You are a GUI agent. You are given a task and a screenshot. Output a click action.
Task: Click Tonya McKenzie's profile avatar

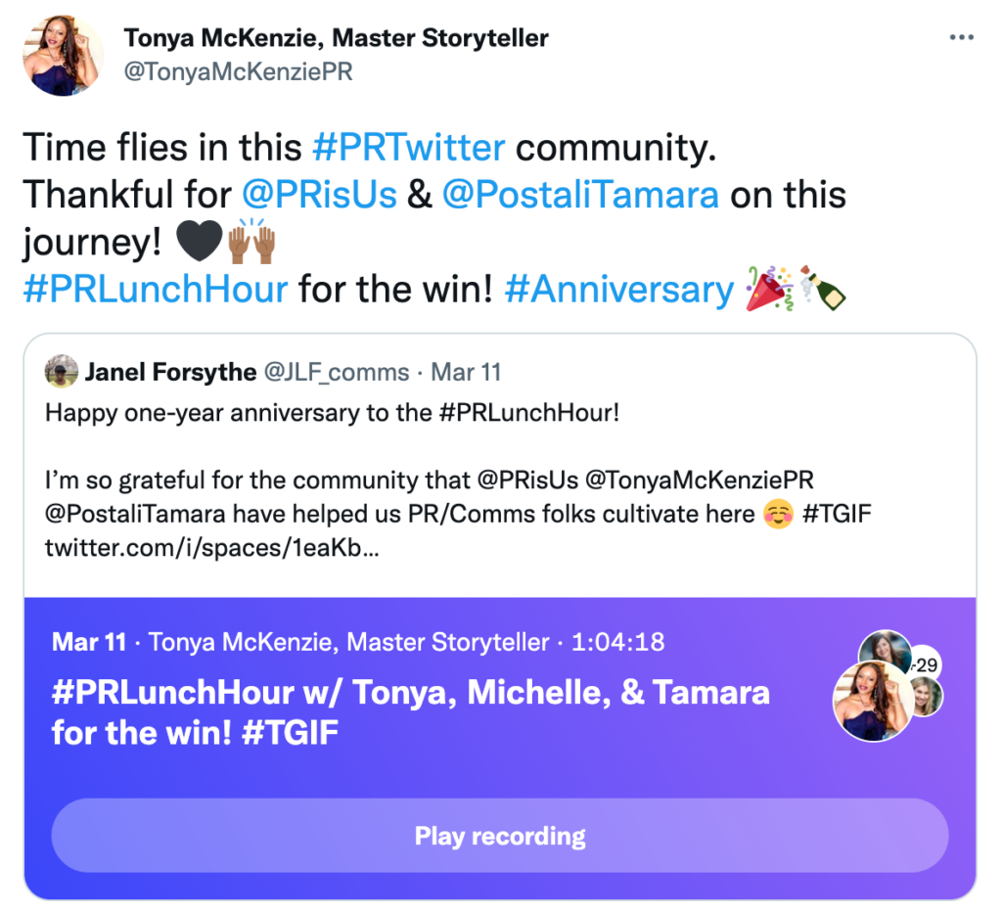click(64, 57)
